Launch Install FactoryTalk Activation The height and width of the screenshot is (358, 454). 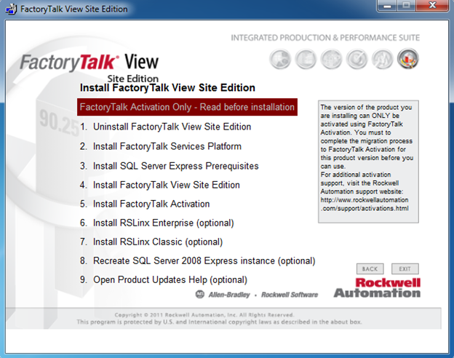point(145,204)
